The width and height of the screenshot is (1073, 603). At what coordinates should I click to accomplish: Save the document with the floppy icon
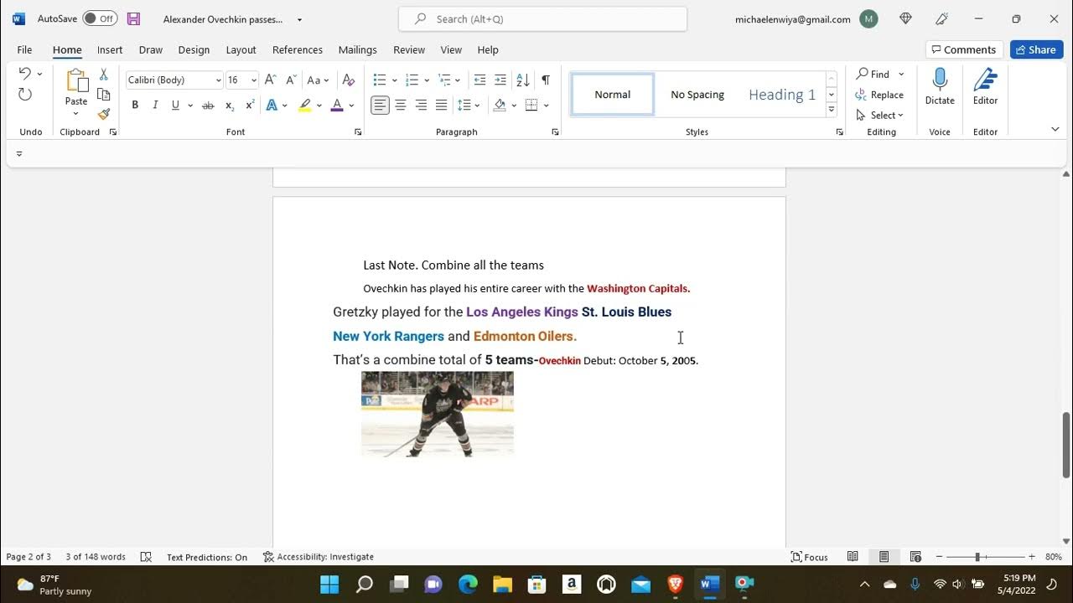[133, 18]
